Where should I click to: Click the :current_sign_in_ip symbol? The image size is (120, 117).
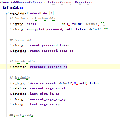pyautogui.click(x=47, y=99)
